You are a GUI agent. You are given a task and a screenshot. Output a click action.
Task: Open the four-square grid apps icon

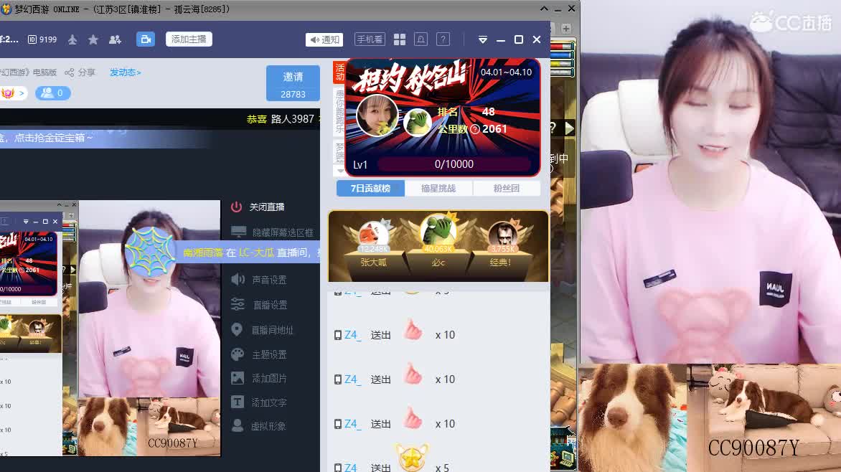400,39
